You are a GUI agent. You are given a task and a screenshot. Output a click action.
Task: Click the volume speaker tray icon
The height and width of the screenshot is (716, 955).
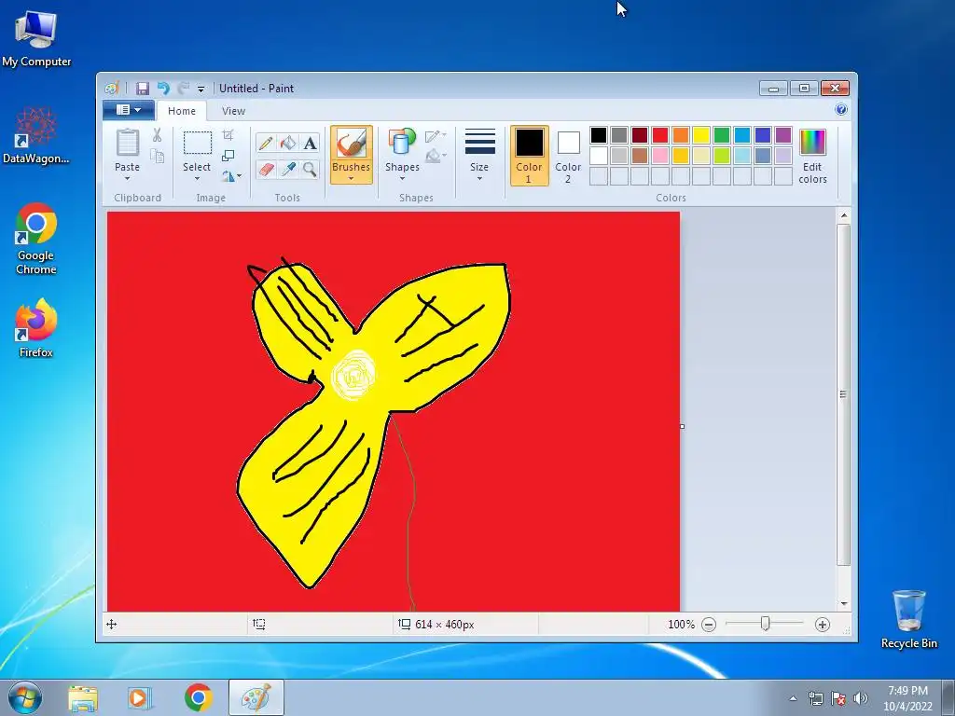pos(861,698)
